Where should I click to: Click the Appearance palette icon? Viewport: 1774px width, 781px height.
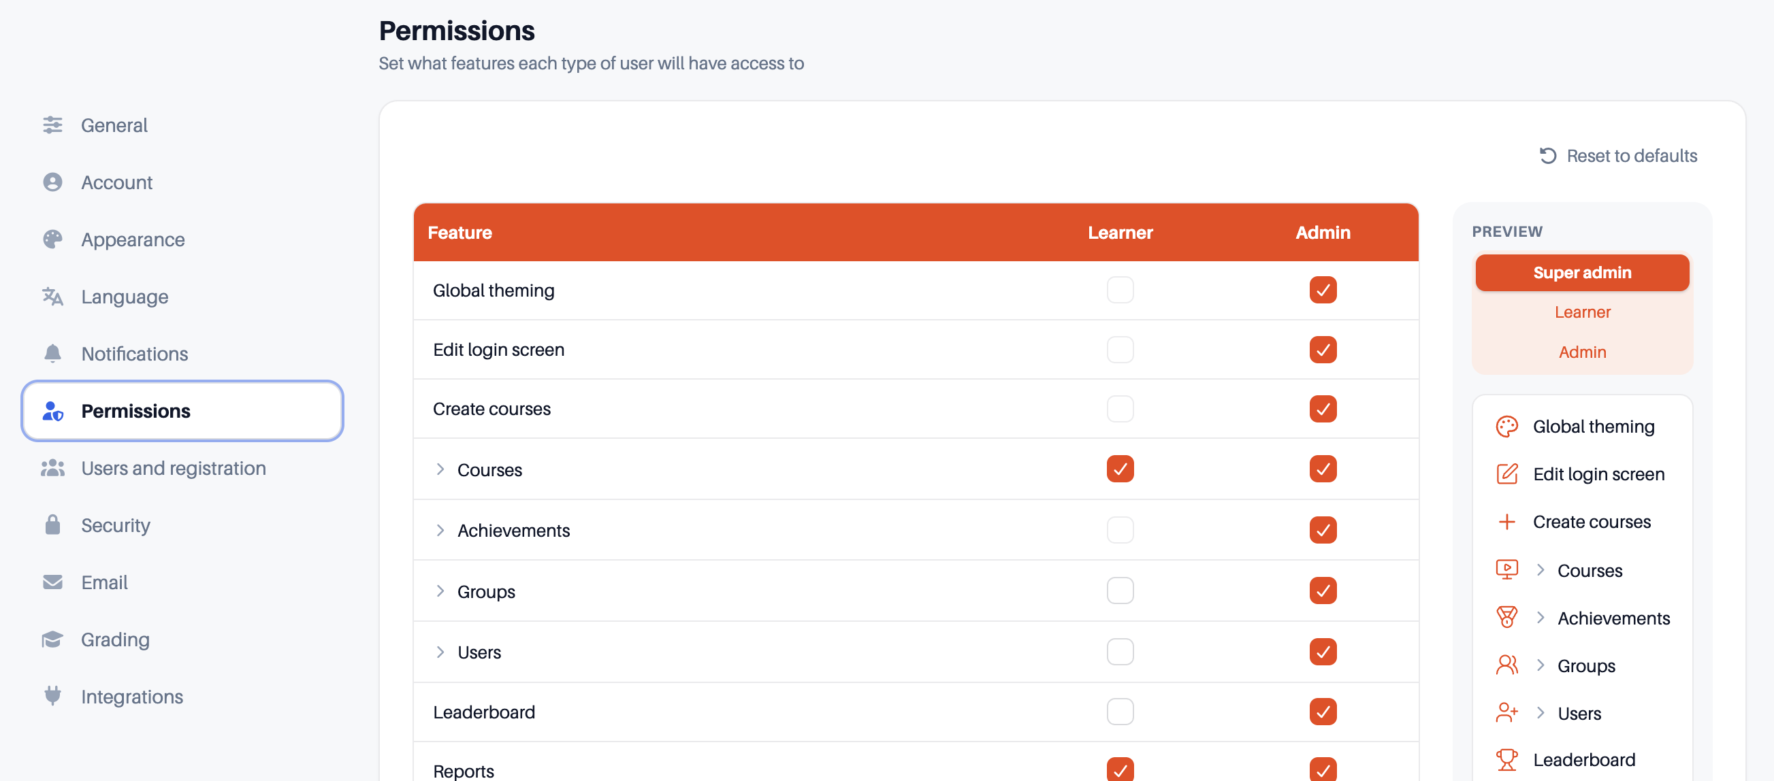pyautogui.click(x=52, y=239)
